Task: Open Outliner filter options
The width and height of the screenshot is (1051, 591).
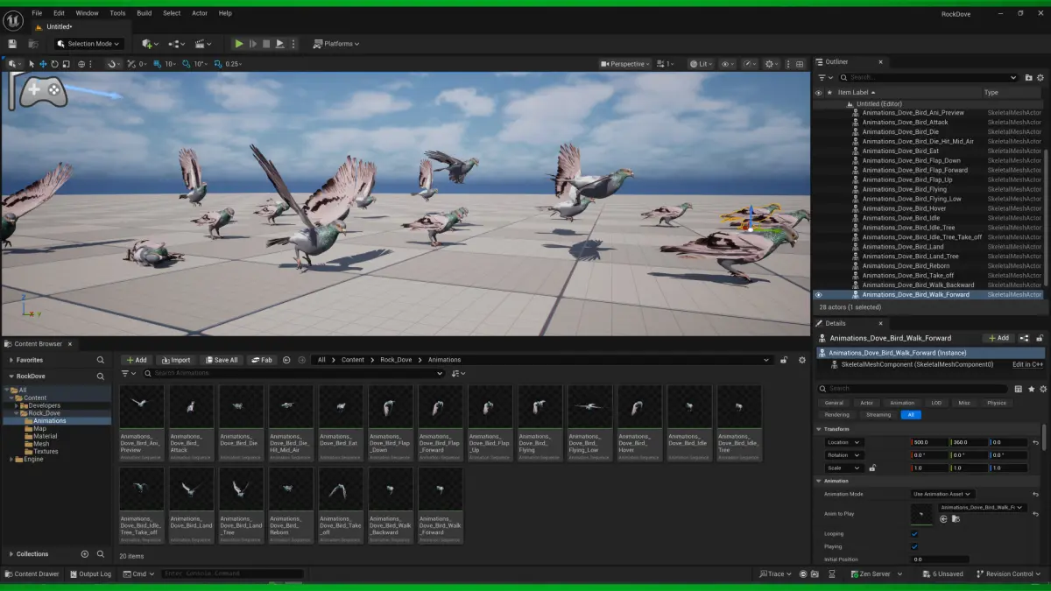Action: click(824, 77)
